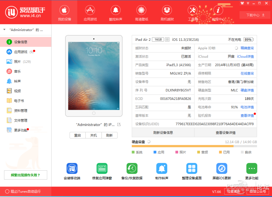Click the 硬盘容量 usage bar
The width and height of the screenshot is (272, 197).
coord(194,146)
